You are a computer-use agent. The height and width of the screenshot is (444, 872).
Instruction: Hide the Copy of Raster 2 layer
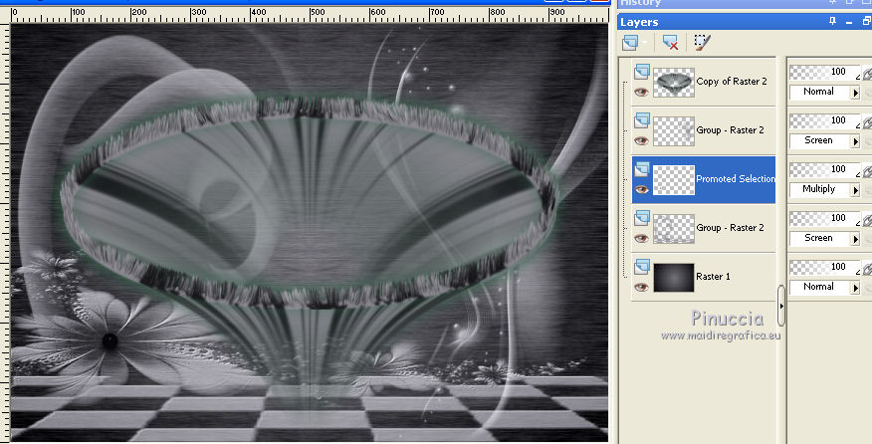[641, 92]
